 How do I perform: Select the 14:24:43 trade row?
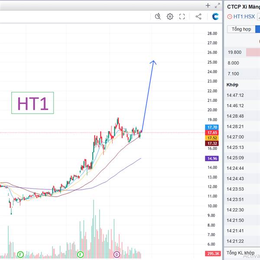pyautogui.click(x=242, y=179)
